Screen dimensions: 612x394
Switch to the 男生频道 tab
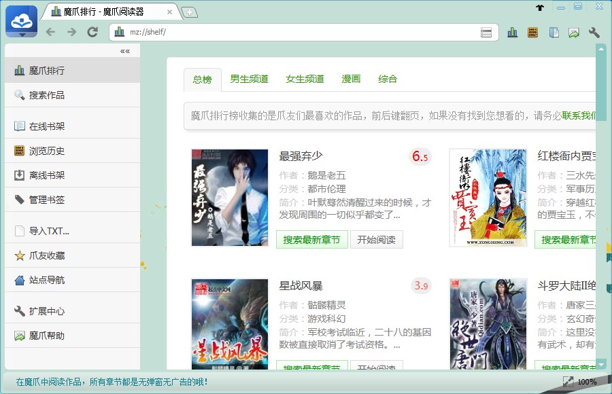tap(249, 79)
